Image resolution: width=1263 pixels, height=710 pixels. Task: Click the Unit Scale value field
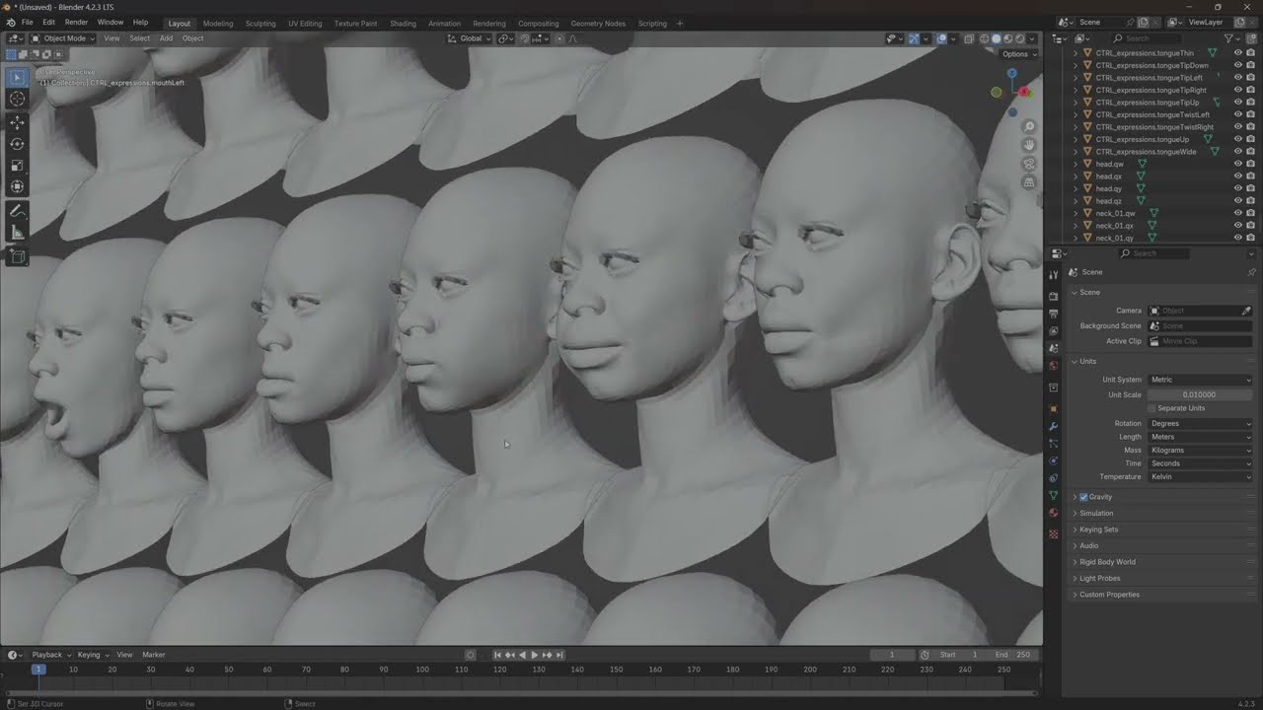pyautogui.click(x=1200, y=394)
